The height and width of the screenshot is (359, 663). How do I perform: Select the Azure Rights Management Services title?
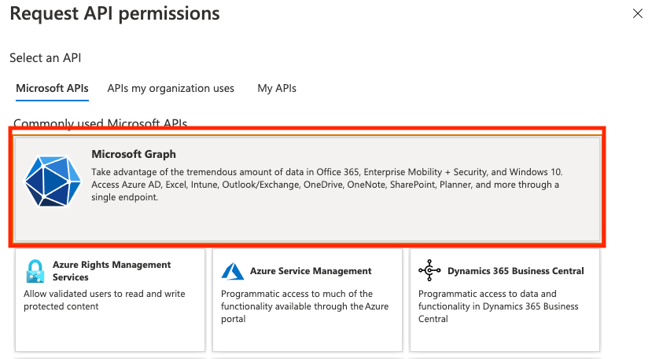pos(112,271)
